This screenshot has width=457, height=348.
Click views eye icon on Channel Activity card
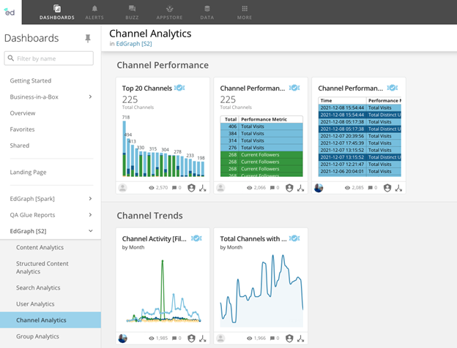pos(152,338)
